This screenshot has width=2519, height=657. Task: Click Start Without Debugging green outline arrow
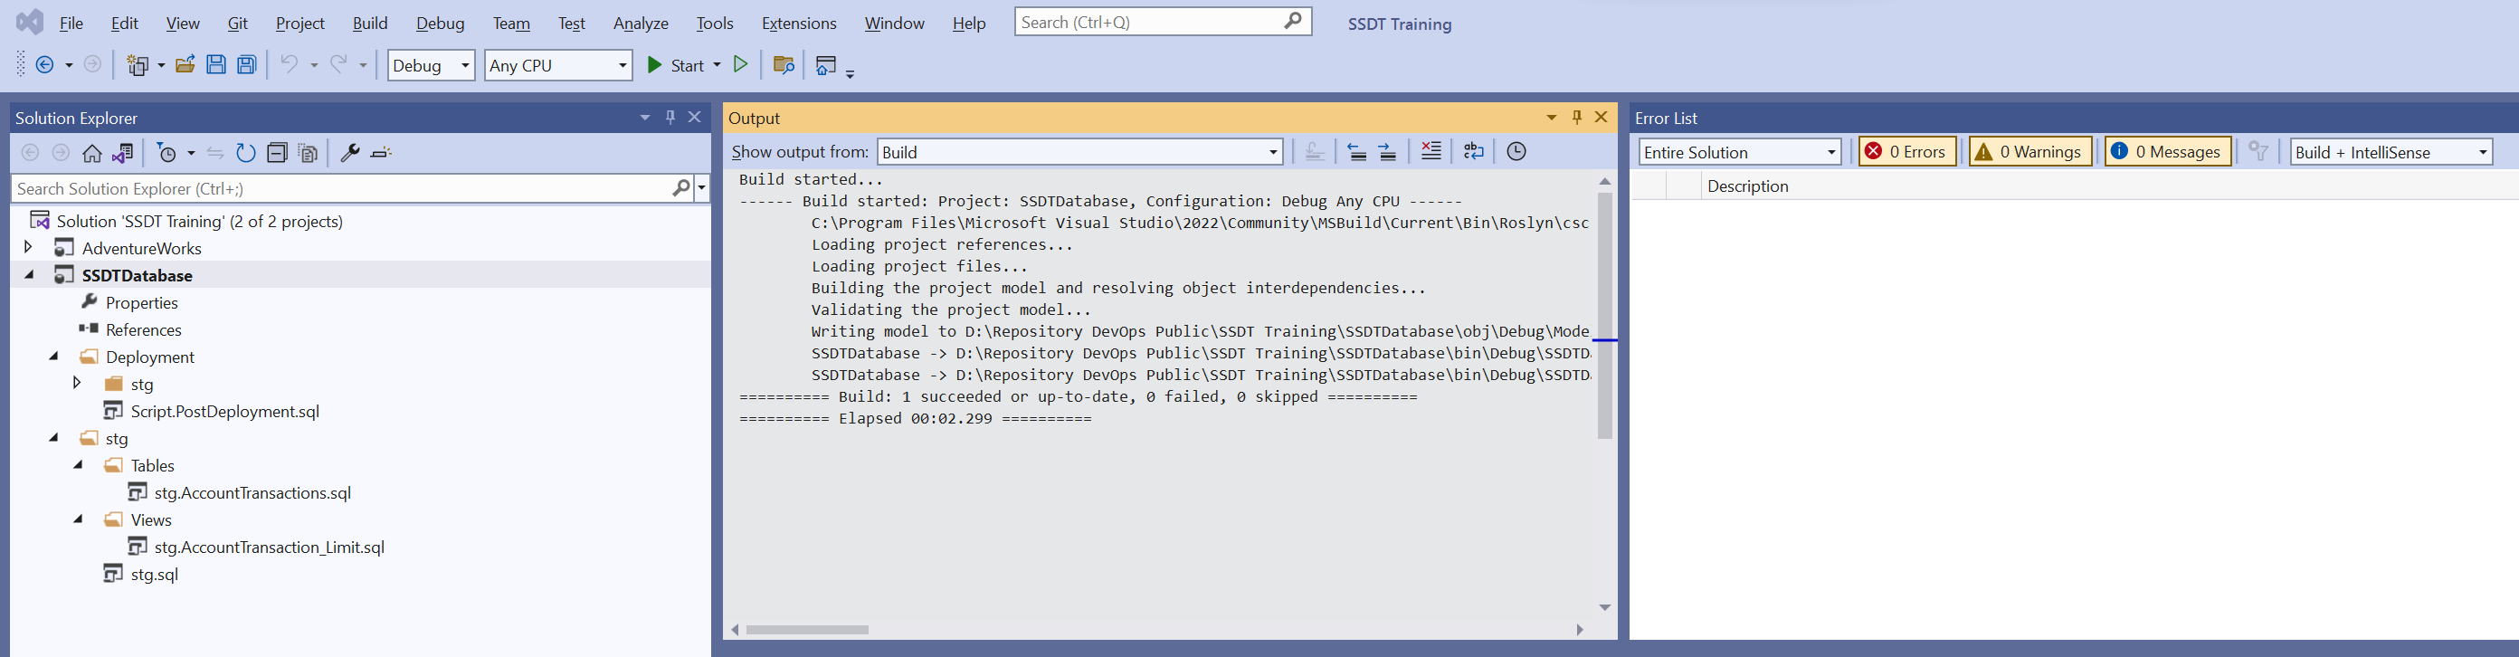pyautogui.click(x=741, y=64)
